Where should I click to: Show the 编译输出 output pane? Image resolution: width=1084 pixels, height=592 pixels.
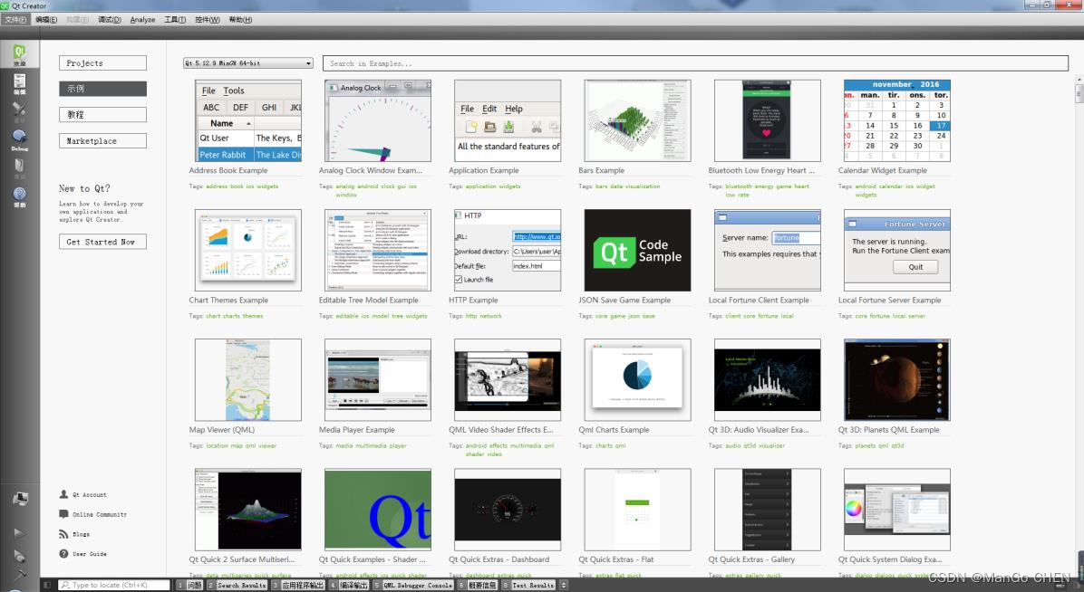[349, 585]
